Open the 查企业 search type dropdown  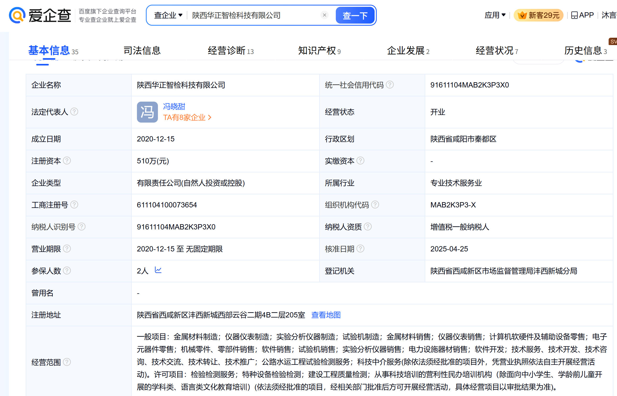[x=168, y=15]
